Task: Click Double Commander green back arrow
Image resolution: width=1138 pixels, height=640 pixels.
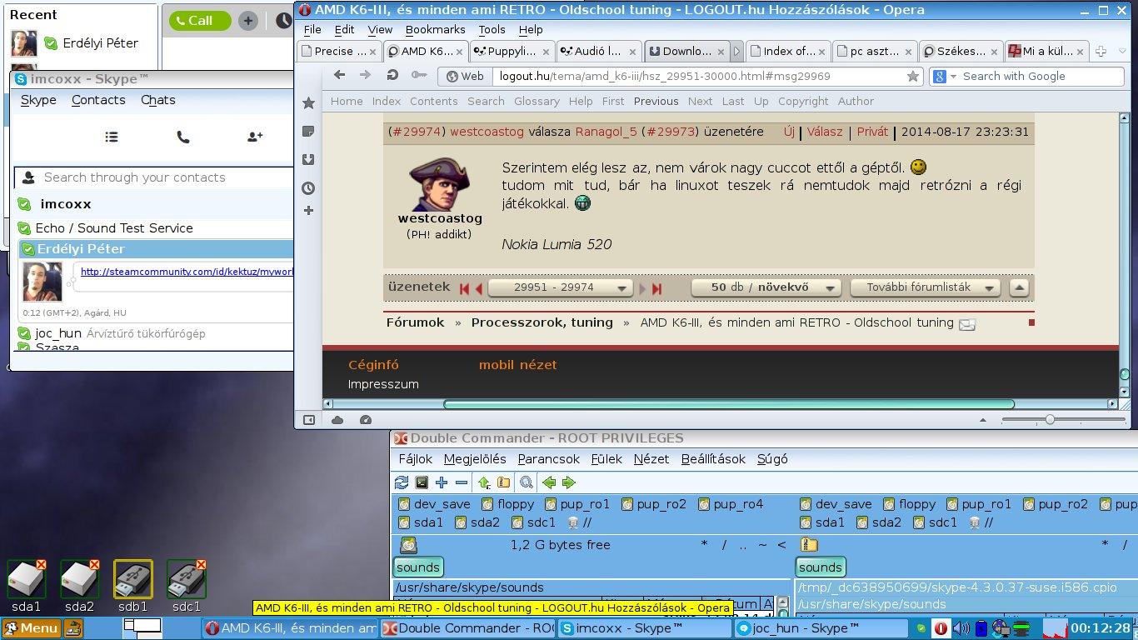Action: click(x=548, y=482)
